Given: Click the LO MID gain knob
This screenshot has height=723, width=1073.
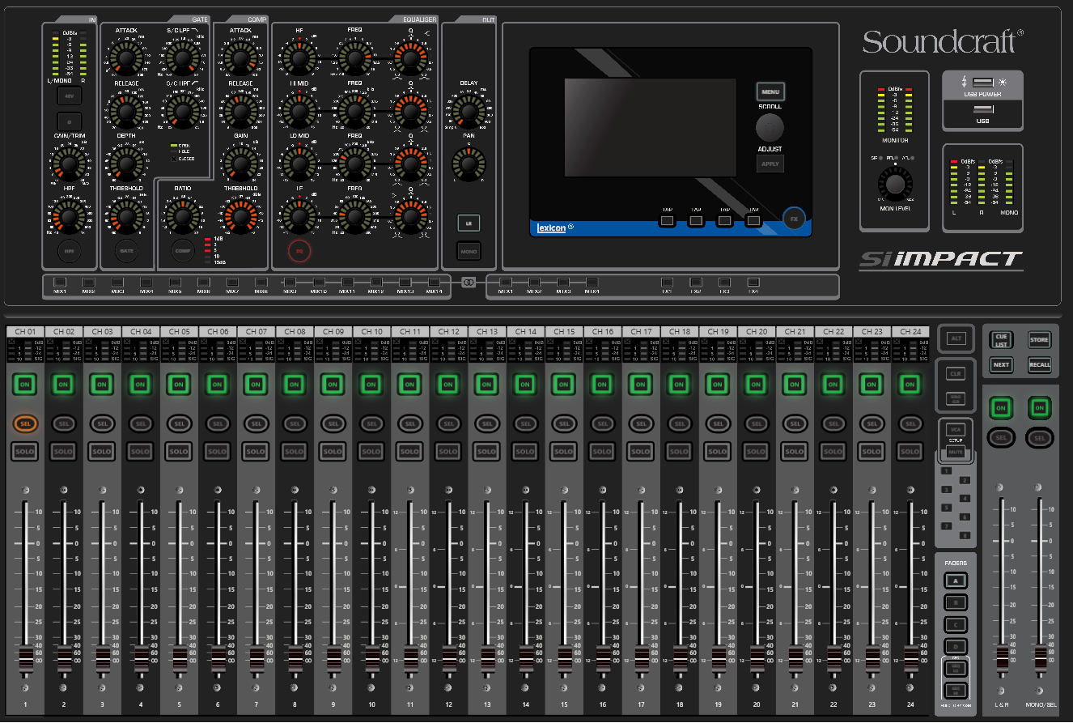Looking at the screenshot, I should 299,164.
